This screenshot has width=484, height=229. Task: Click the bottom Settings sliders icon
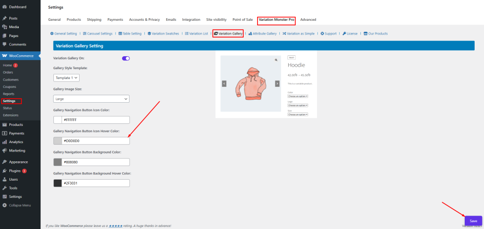4,196
